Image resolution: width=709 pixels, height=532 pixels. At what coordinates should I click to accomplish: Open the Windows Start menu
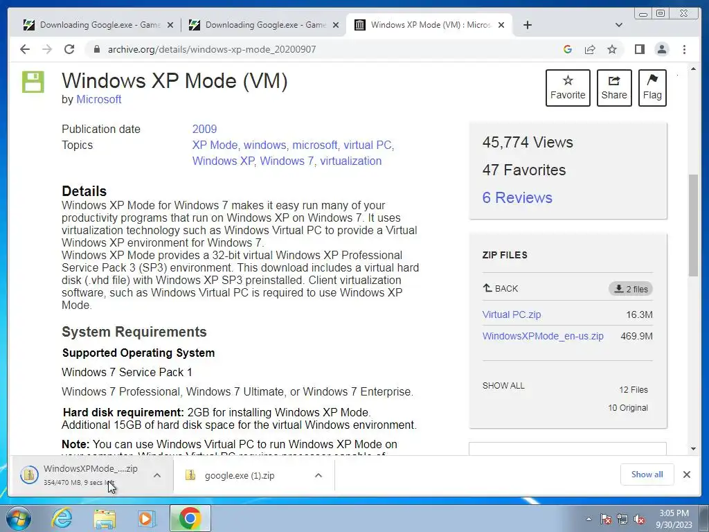point(19,518)
